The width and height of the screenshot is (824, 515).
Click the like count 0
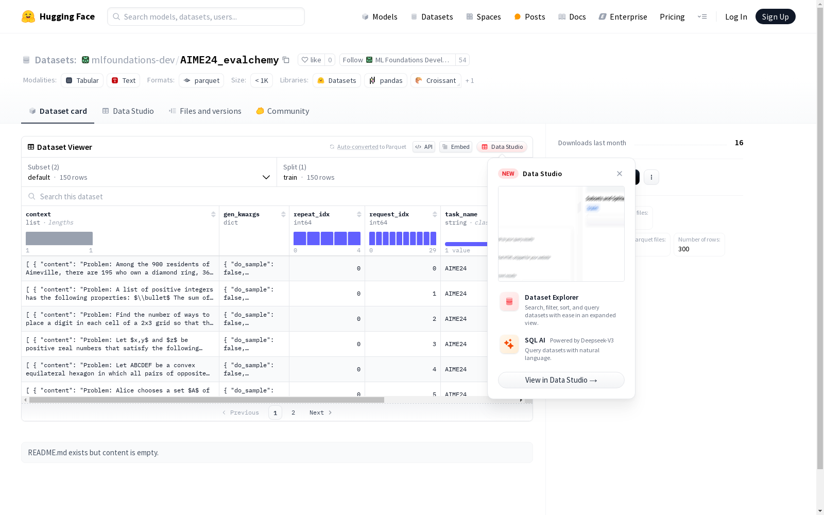click(330, 60)
